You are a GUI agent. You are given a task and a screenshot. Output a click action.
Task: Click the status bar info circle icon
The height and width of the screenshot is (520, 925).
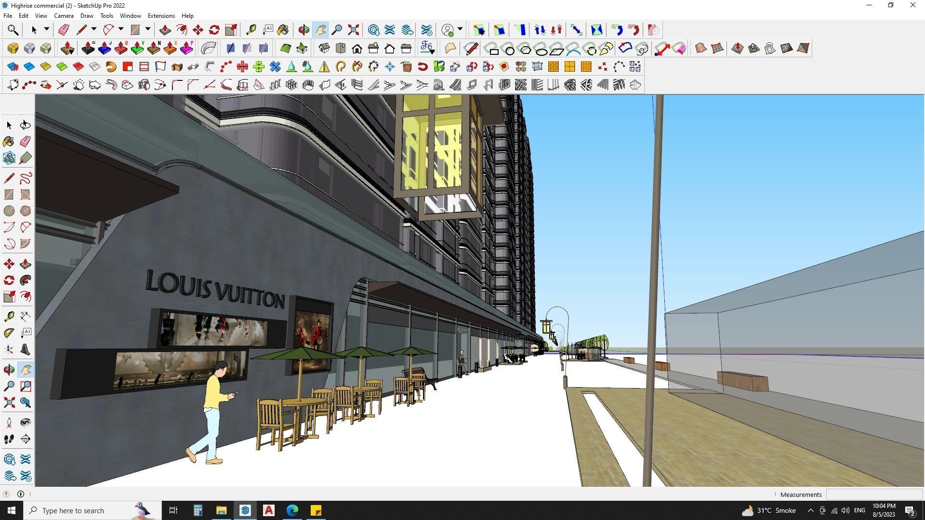[x=21, y=494]
